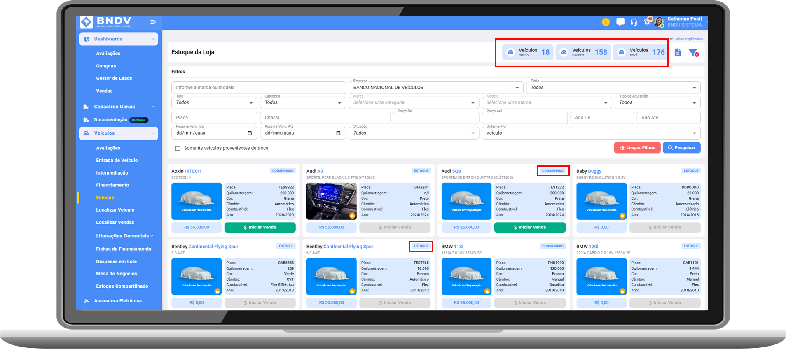Collapse the Veículos menu chevron
786x349 pixels.
[153, 133]
